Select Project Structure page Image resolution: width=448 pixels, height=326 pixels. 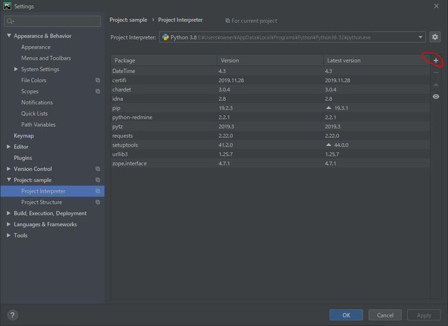click(41, 202)
